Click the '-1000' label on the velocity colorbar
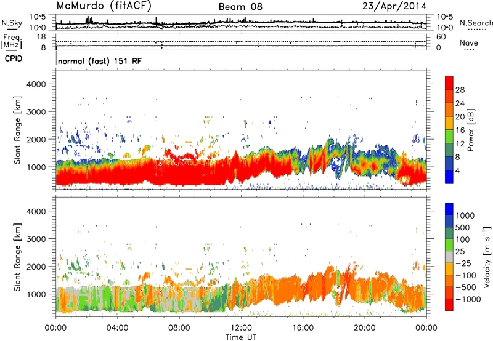 pyautogui.click(x=468, y=299)
